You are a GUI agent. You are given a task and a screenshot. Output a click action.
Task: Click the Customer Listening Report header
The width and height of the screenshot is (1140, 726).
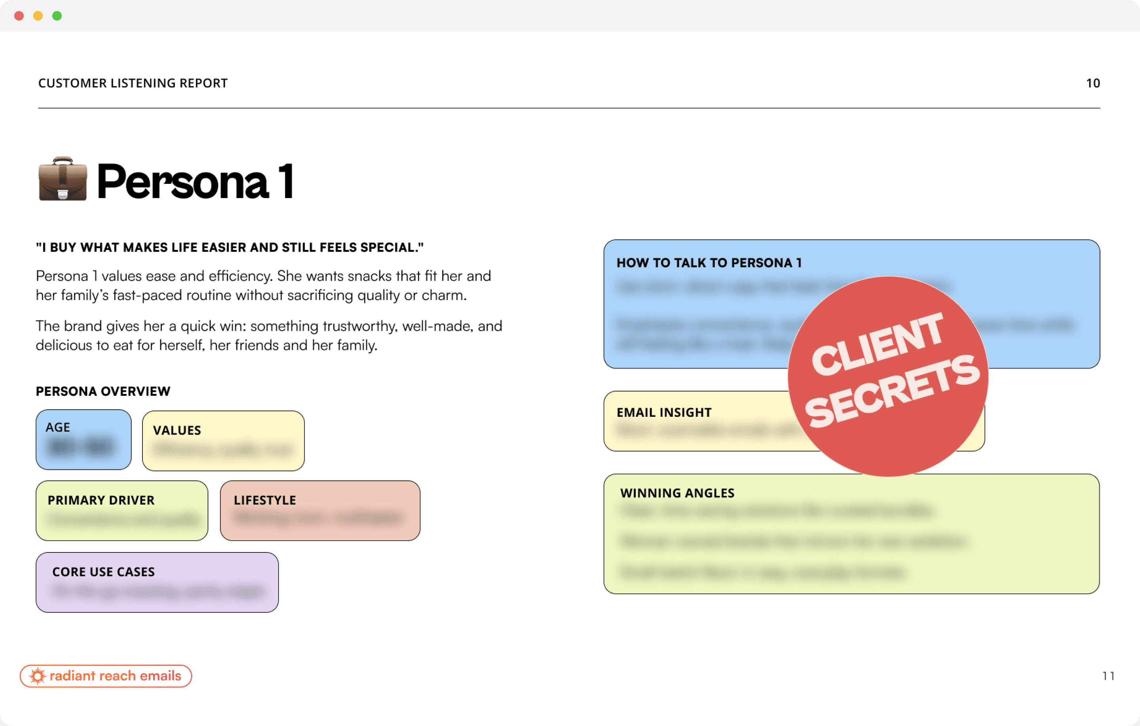coord(133,83)
